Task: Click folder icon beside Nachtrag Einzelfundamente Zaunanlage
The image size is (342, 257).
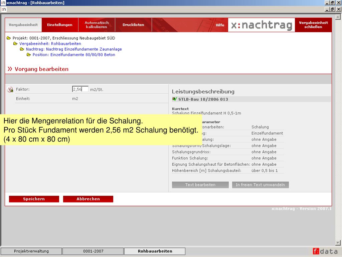Action: tap(22, 49)
